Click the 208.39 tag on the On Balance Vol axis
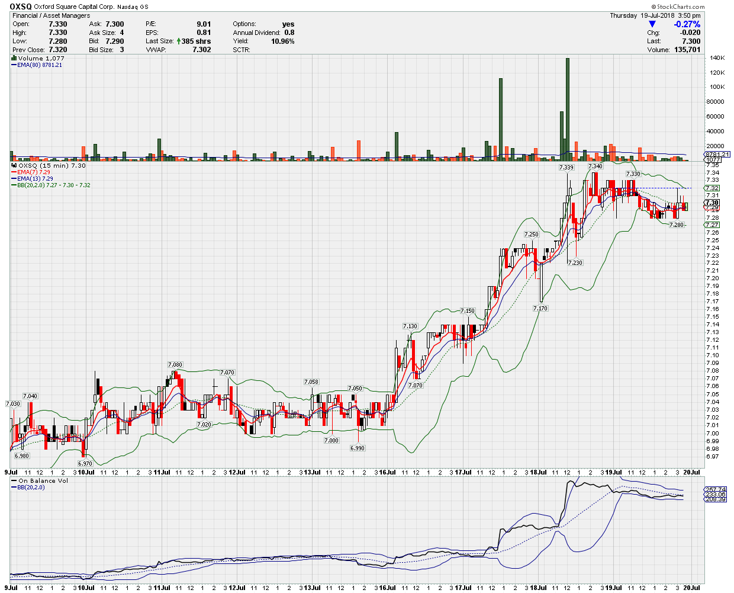Image resolution: width=734 pixels, height=593 pixels. [716, 499]
